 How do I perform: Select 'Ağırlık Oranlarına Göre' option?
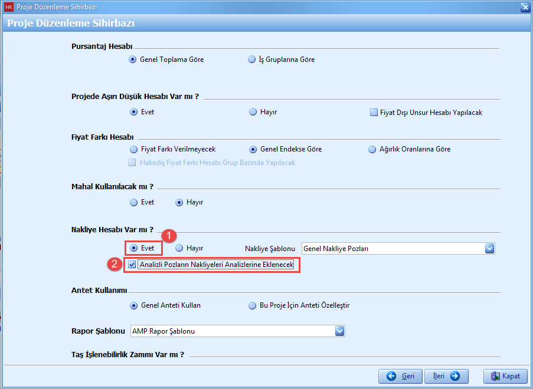(x=372, y=149)
